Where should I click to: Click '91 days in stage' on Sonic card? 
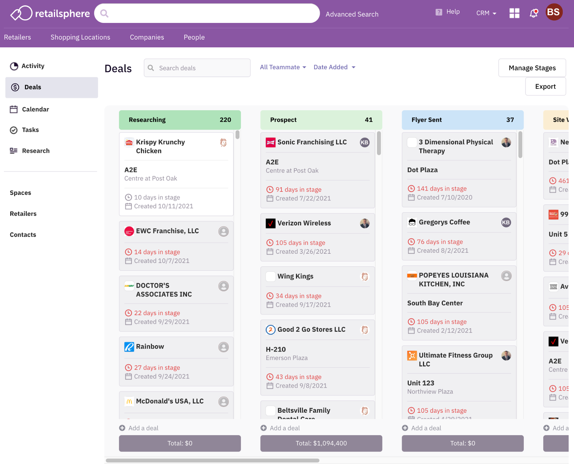click(298, 189)
